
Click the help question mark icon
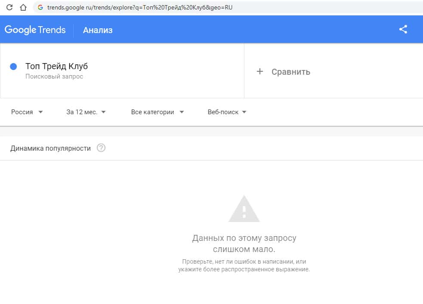point(101,148)
